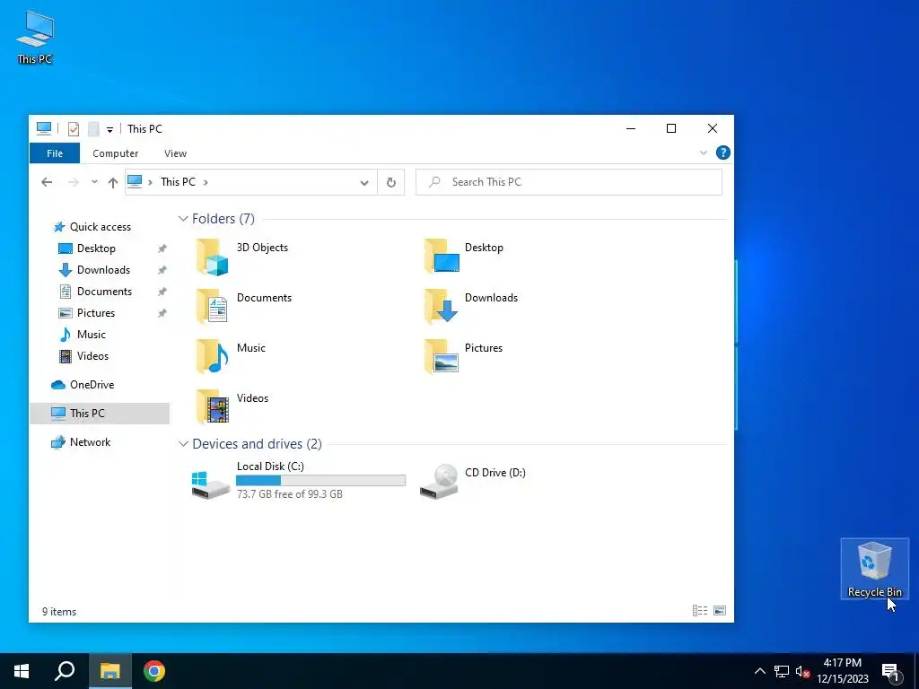
Task: Click the '73.7 GB free of 99.3 GB' text
Action: [290, 494]
